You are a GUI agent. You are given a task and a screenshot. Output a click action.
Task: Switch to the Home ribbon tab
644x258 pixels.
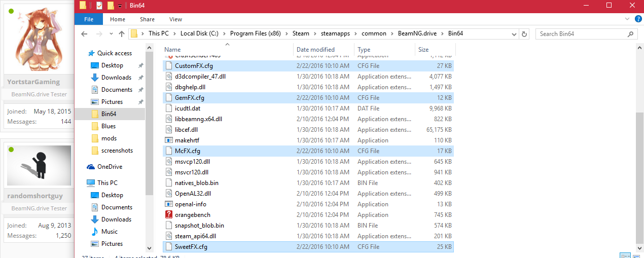tap(118, 19)
